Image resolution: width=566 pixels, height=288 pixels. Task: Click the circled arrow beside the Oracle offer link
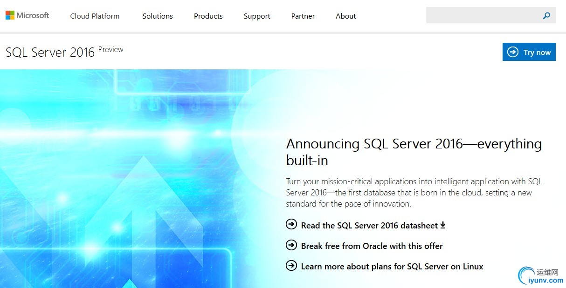click(x=291, y=245)
